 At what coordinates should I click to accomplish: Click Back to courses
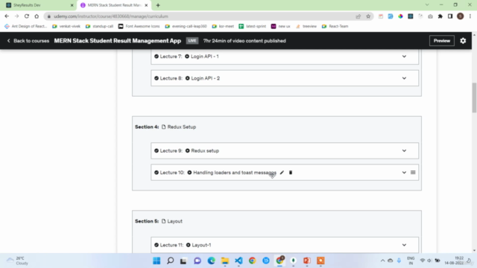point(28,41)
